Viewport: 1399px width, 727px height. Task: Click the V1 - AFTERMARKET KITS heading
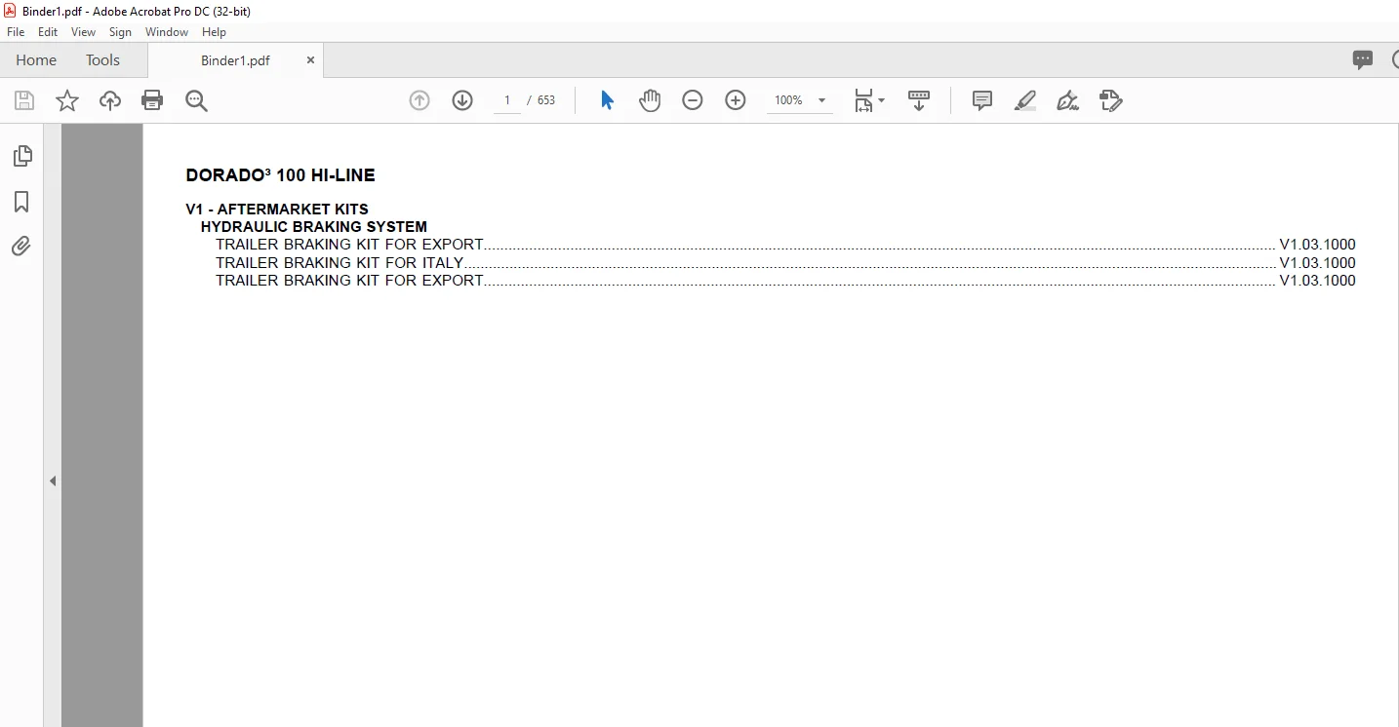(x=277, y=210)
